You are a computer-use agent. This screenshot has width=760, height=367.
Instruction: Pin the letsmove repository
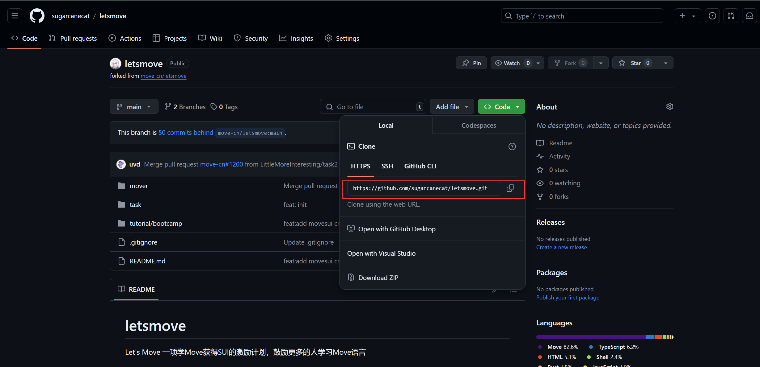(471, 63)
